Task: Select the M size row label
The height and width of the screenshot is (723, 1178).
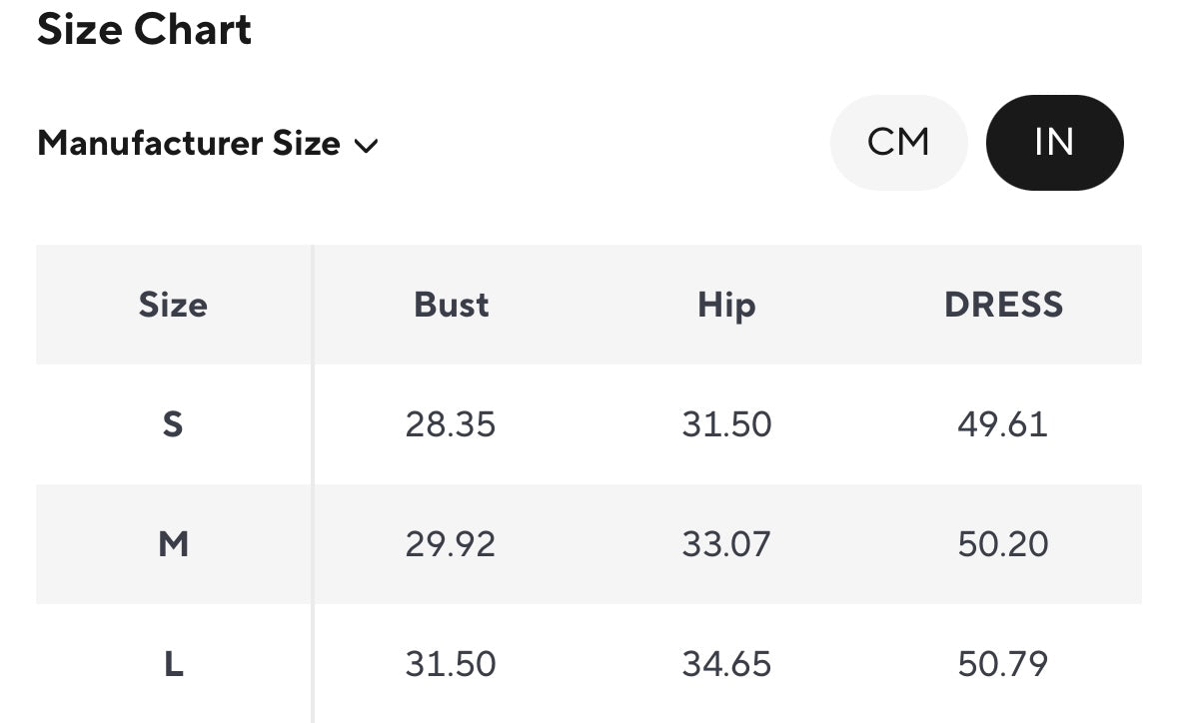Action: (173, 544)
